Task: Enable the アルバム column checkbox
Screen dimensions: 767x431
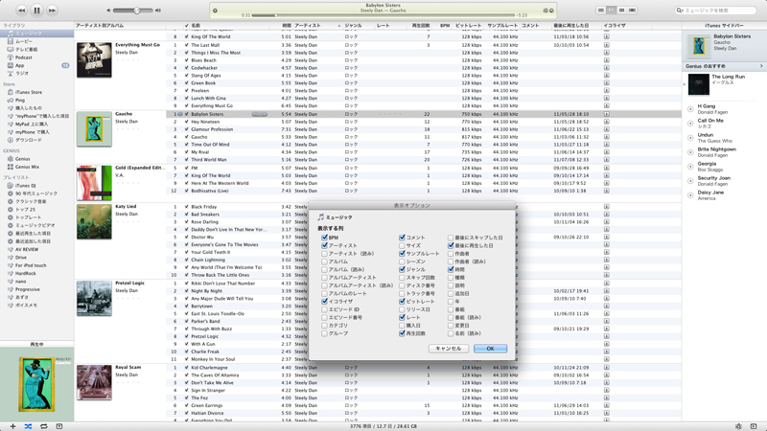Action: coord(325,261)
